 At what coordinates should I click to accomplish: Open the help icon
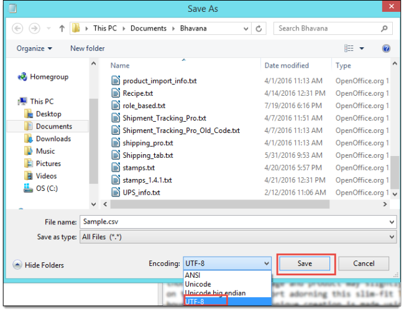coord(386,48)
